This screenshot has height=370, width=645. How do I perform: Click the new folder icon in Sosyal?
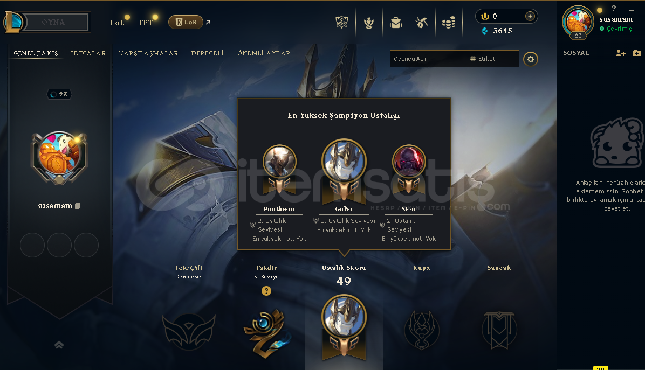coord(637,53)
